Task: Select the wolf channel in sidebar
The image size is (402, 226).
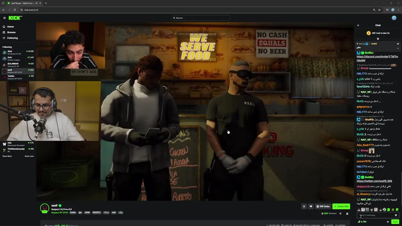Action: click(x=18, y=71)
